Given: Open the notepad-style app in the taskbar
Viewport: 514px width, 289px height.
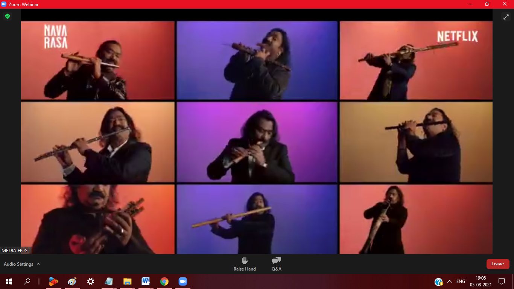Looking at the screenshot, I should 109,281.
